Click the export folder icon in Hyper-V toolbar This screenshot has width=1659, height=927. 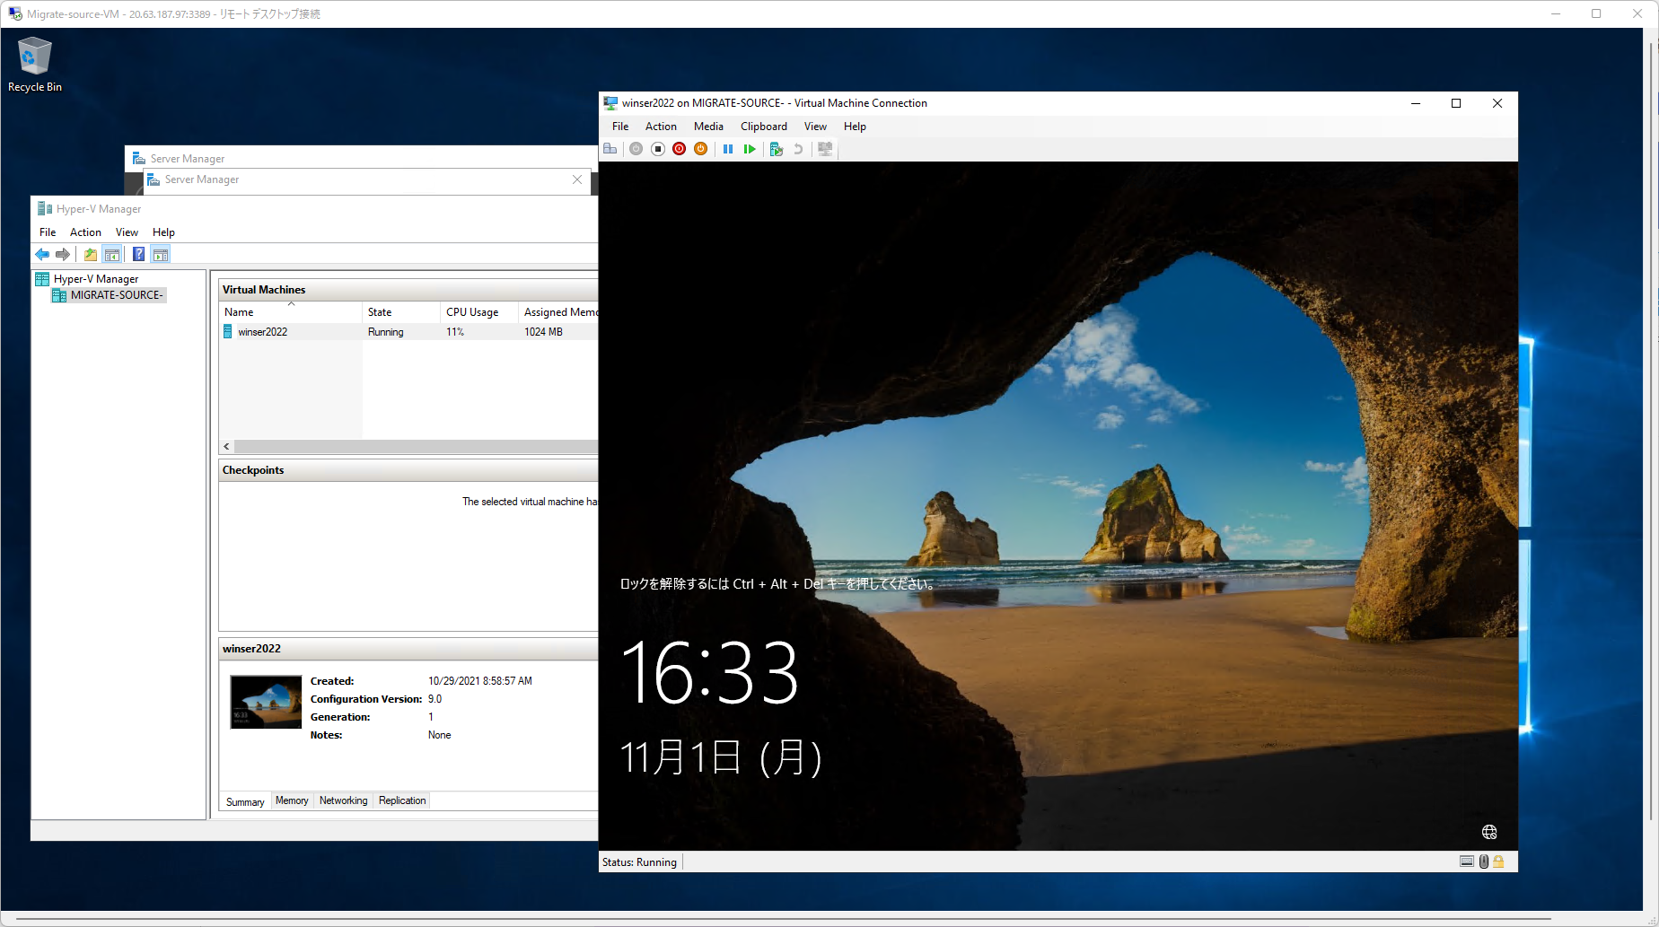point(90,254)
